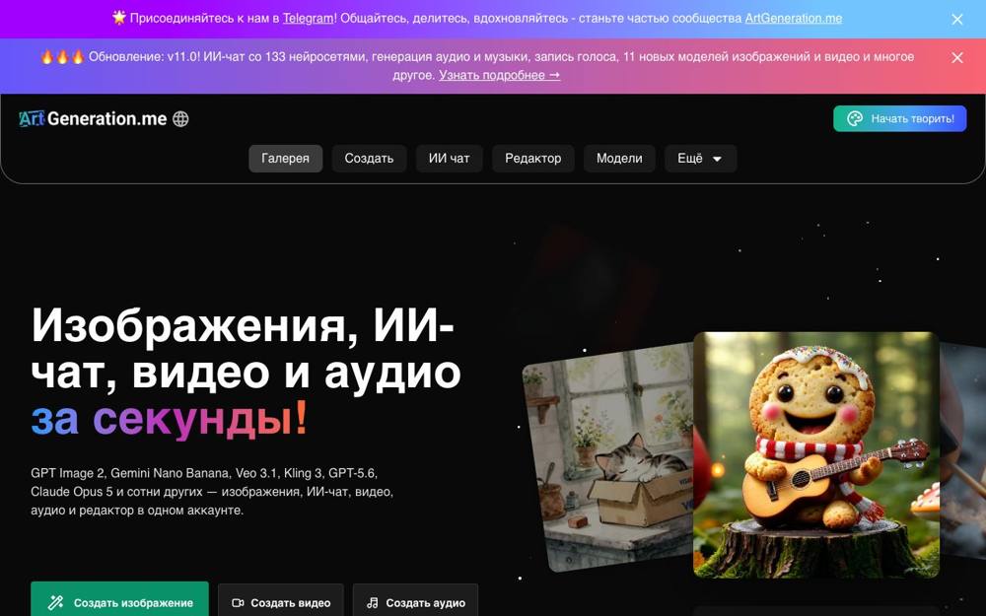Open the 'Узнать подробнее' update link
The height and width of the screenshot is (616, 986).
coord(499,75)
